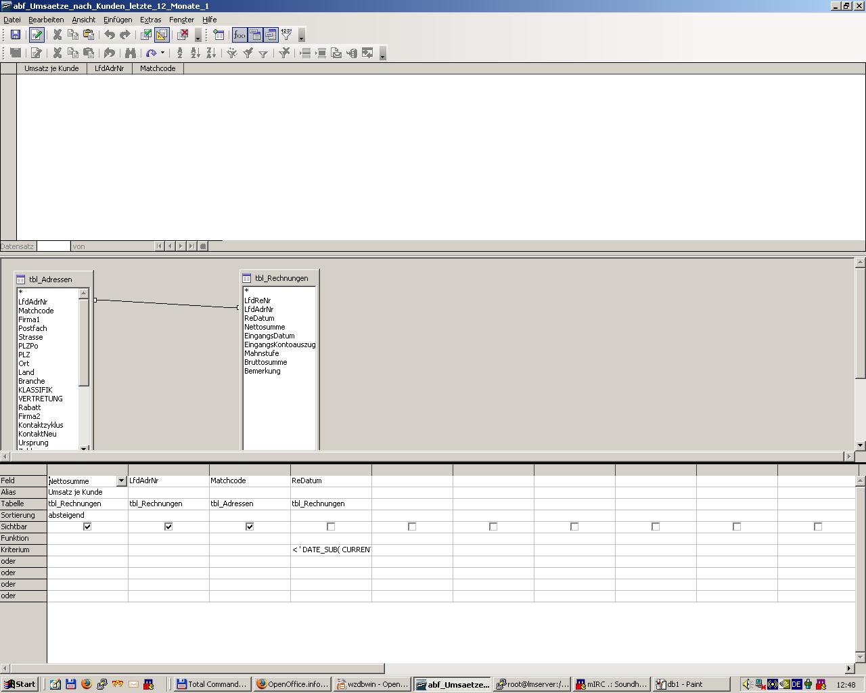Open the Extras menu
This screenshot has width=866, height=693.
150,20
